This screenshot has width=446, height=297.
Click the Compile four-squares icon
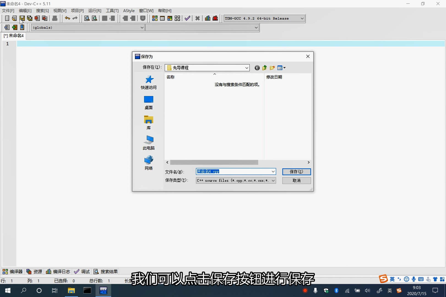(x=155, y=18)
